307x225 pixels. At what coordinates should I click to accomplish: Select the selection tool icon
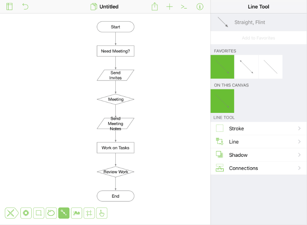tap(26, 213)
